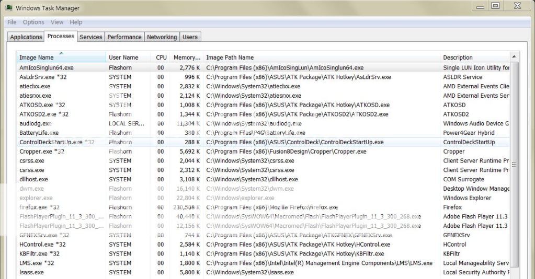Select FlashPlayerPlugin using 12,156 K memory
Image resolution: width=535 pixels, height=279 pixels.
[x=263, y=226]
